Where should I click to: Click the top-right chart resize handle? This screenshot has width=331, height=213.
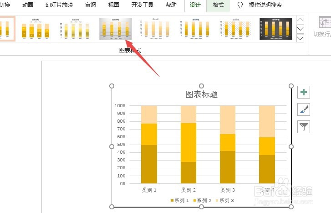pos(291,86)
